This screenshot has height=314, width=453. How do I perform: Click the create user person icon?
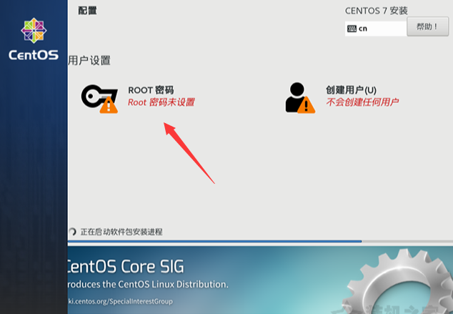(300, 98)
